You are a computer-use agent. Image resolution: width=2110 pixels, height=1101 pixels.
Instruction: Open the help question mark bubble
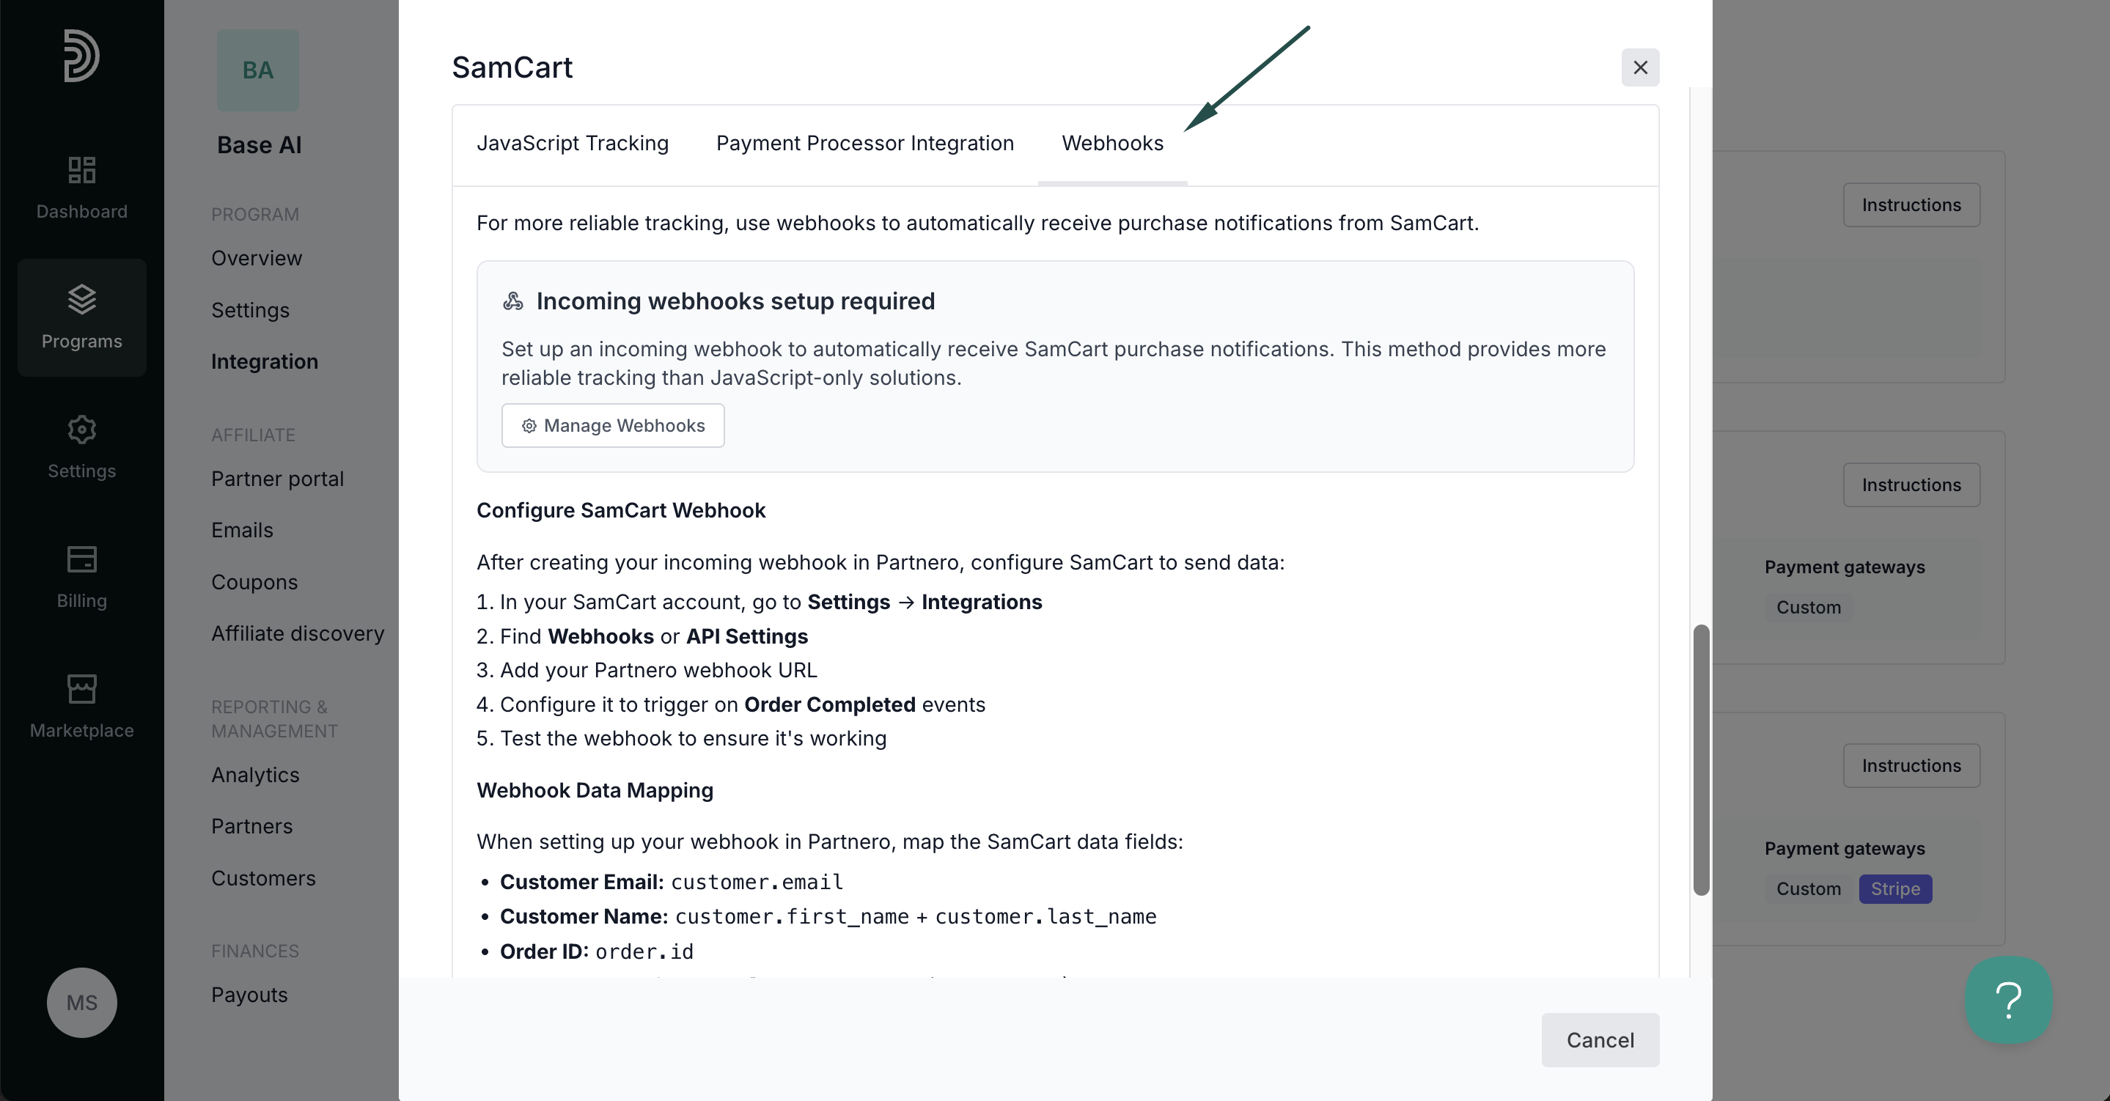pos(2008,1001)
